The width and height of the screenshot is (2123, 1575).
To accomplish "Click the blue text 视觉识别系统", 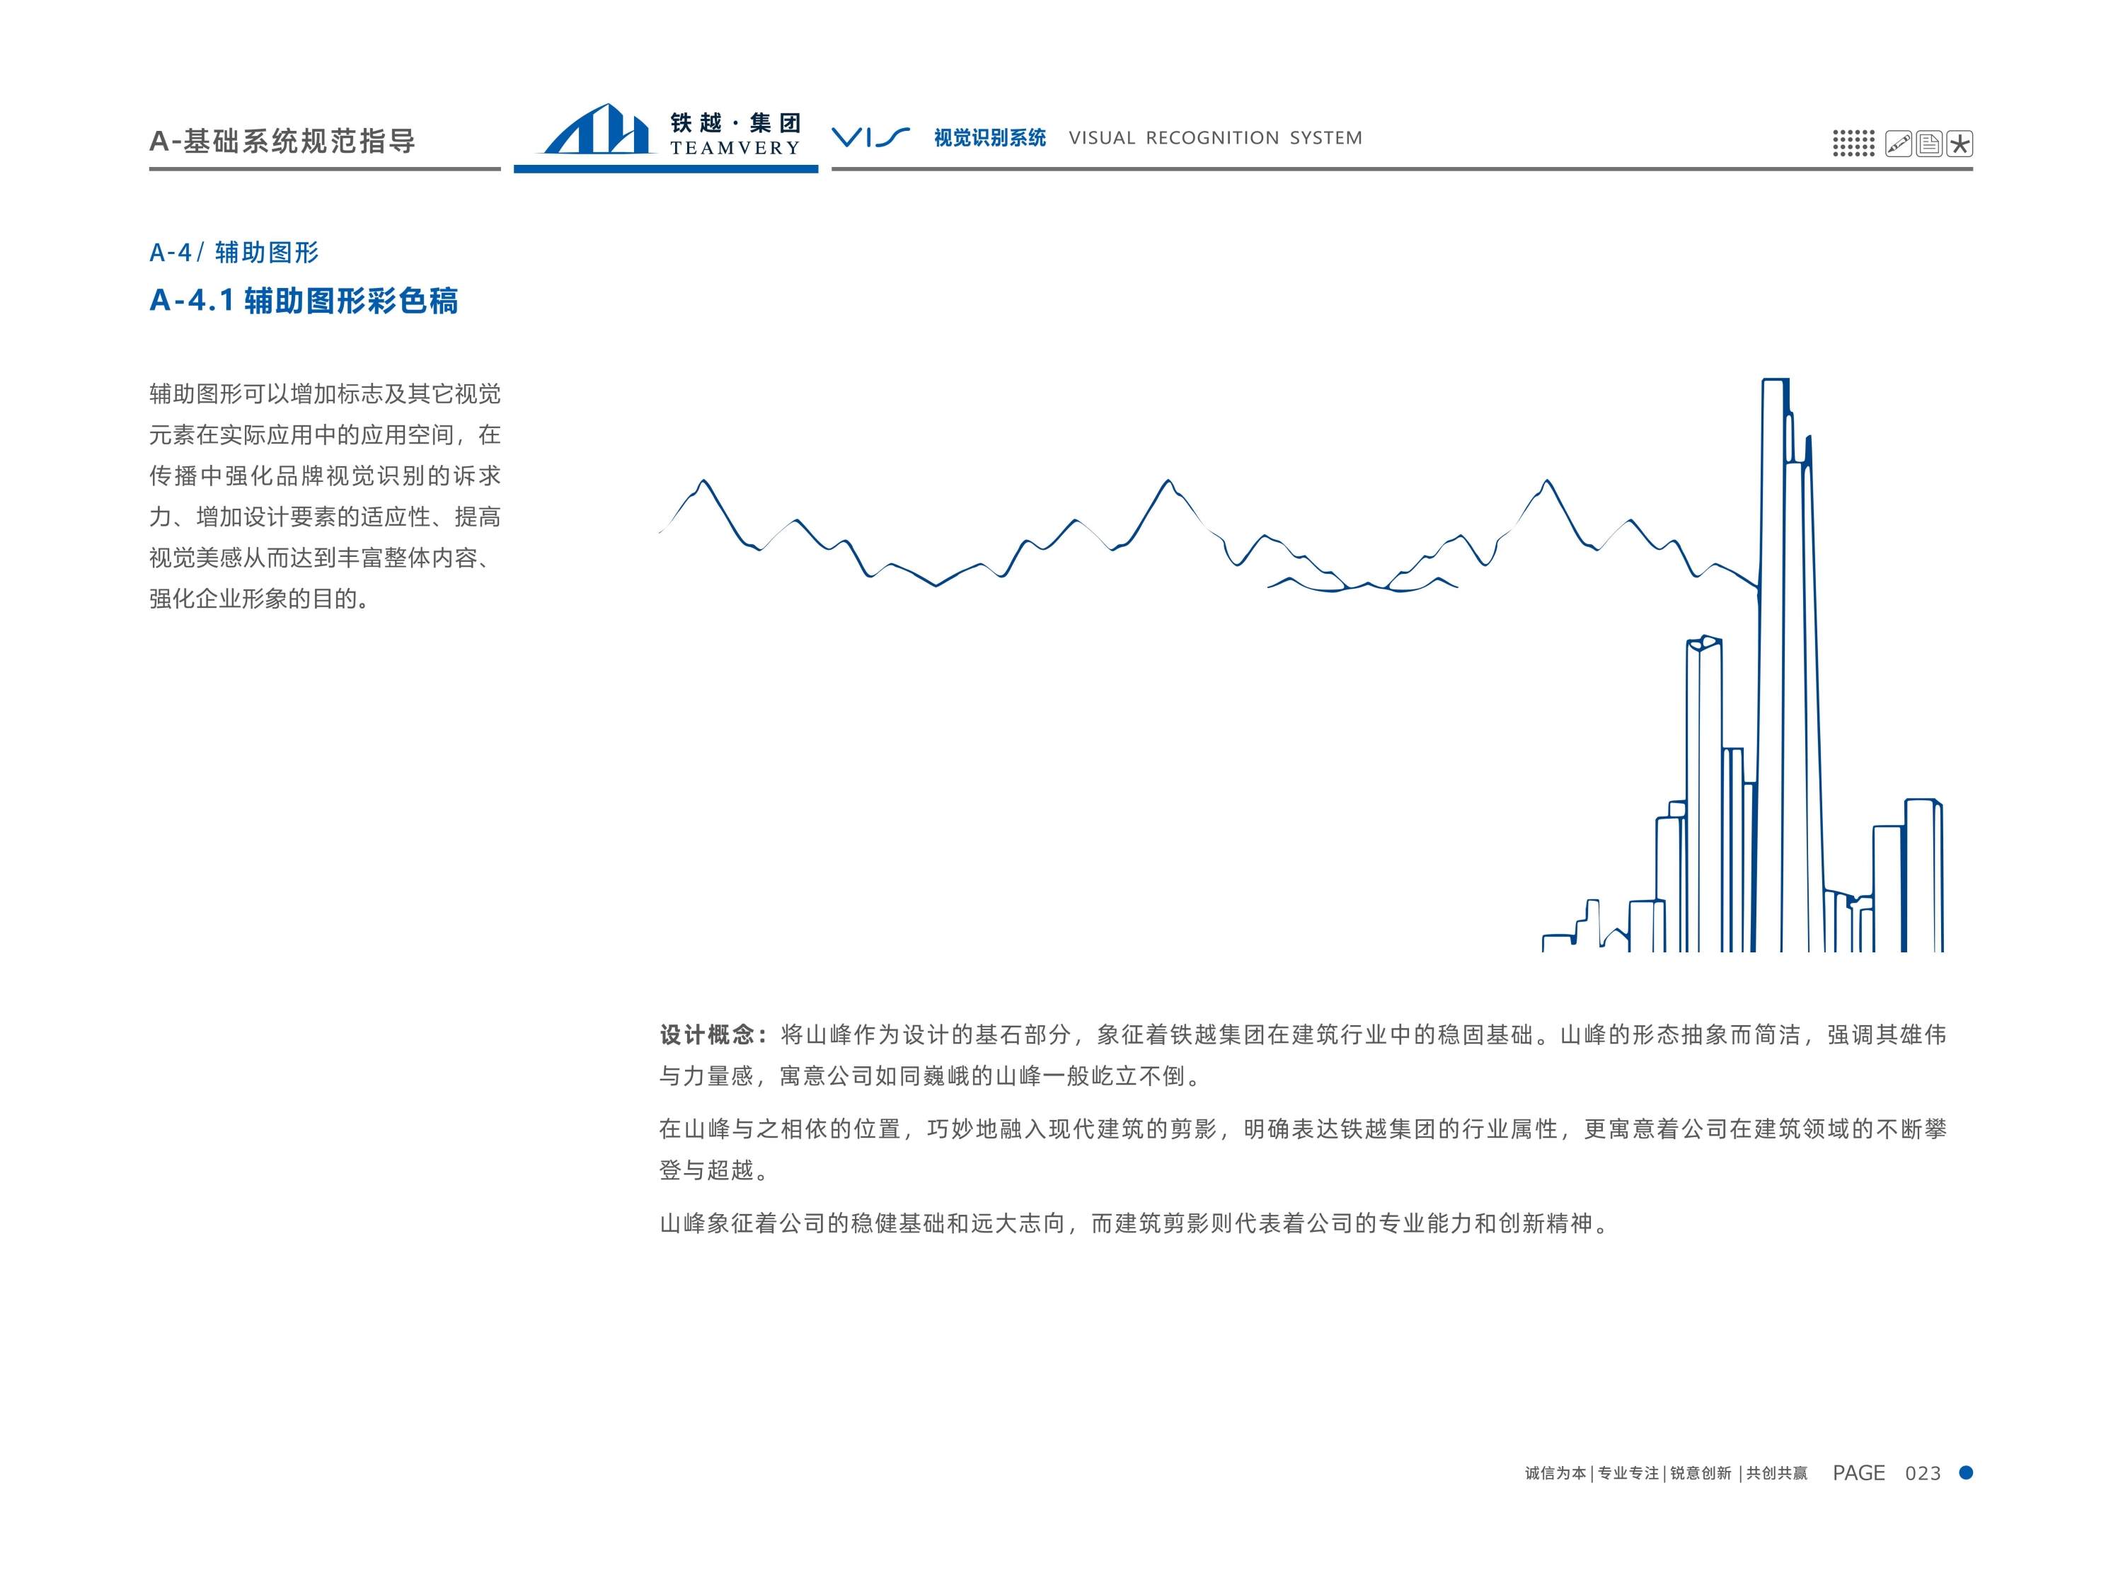I will [989, 137].
